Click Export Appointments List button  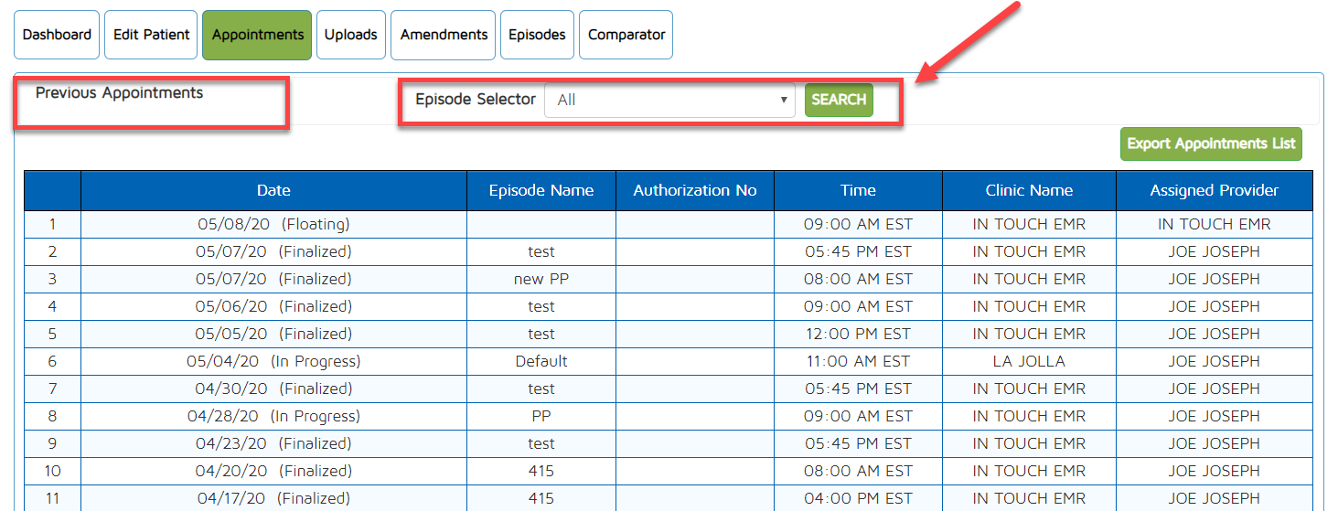pos(1210,144)
